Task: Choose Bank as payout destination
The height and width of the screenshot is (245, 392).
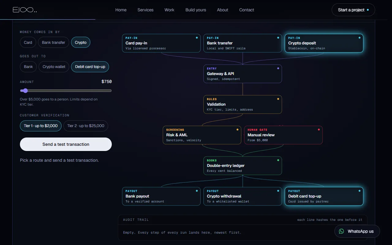Action: [28, 66]
